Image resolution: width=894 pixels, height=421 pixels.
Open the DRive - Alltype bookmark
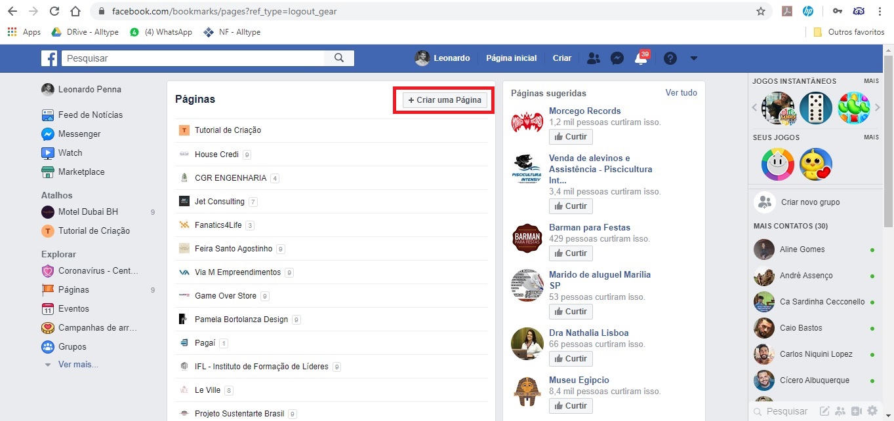tap(85, 32)
